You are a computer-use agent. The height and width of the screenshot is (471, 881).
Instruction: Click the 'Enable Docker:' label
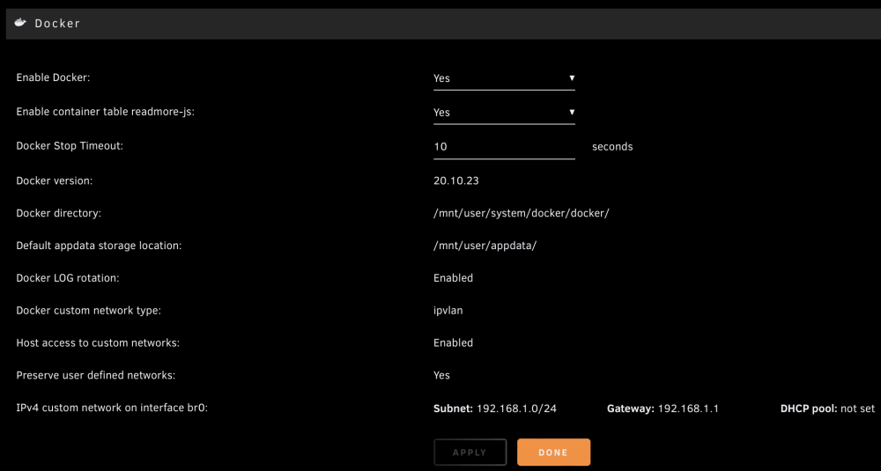(53, 78)
